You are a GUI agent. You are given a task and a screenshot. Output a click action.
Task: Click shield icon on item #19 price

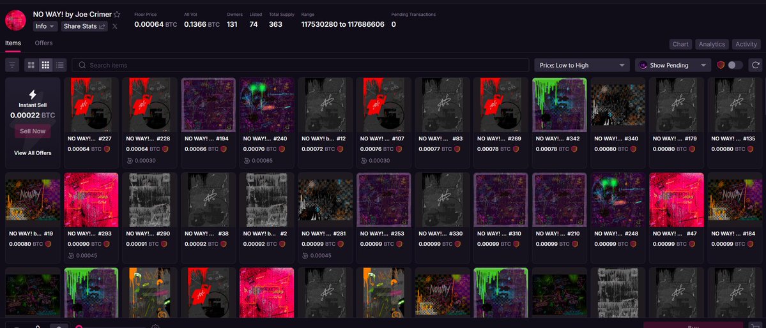(x=49, y=244)
